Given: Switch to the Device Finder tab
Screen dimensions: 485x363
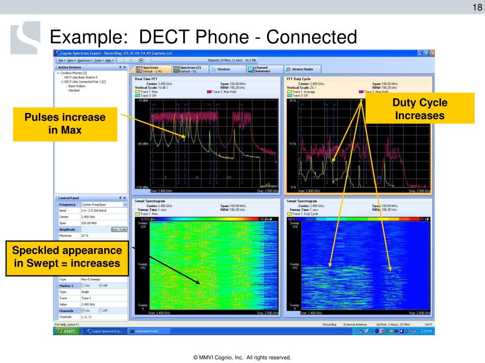Looking at the screenshot, I should click(x=302, y=69).
